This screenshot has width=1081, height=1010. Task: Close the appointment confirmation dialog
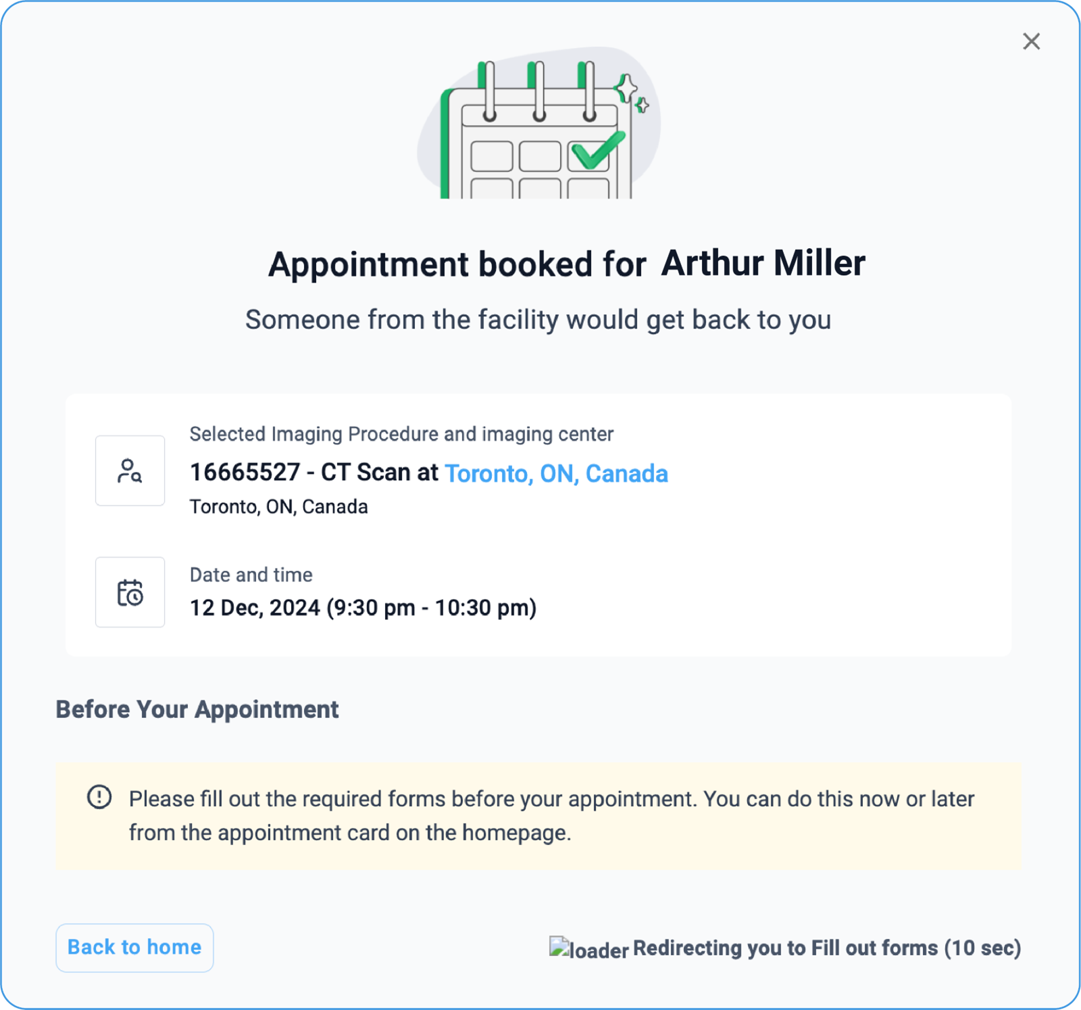(x=1031, y=42)
